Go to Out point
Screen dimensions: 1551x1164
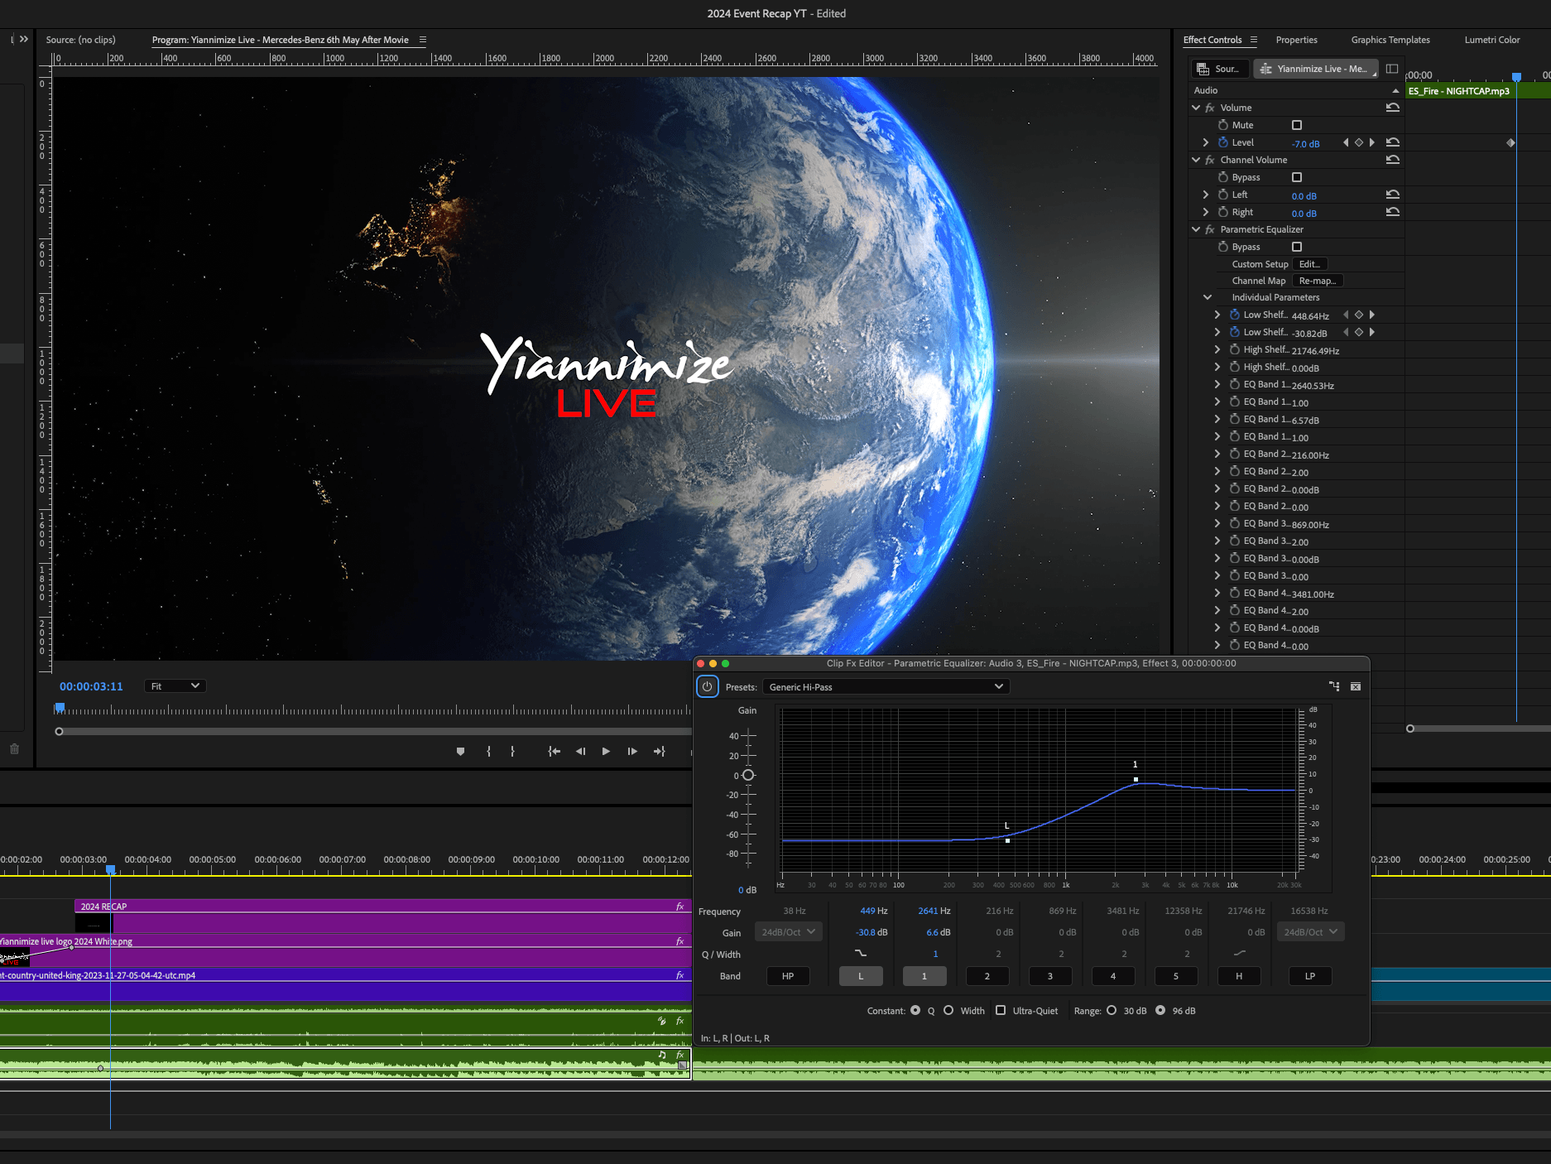[659, 751]
